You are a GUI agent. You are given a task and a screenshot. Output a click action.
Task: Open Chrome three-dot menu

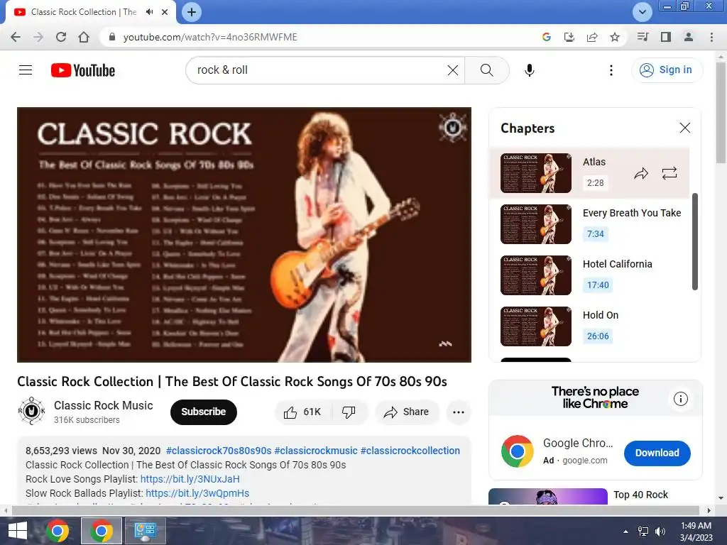click(711, 37)
